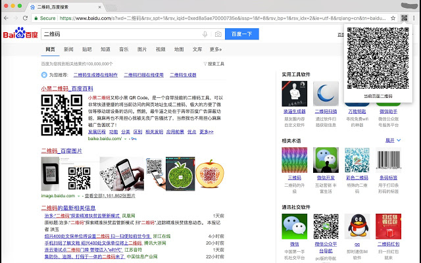The height and width of the screenshot is (263, 421).
Task: Click the 小黑二维码 QR thumbnail
Action: click(62, 115)
